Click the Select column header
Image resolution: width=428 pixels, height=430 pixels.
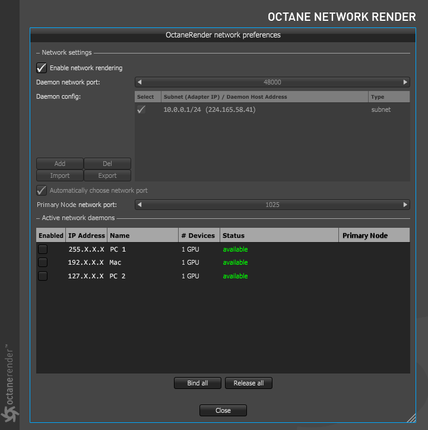click(x=148, y=97)
